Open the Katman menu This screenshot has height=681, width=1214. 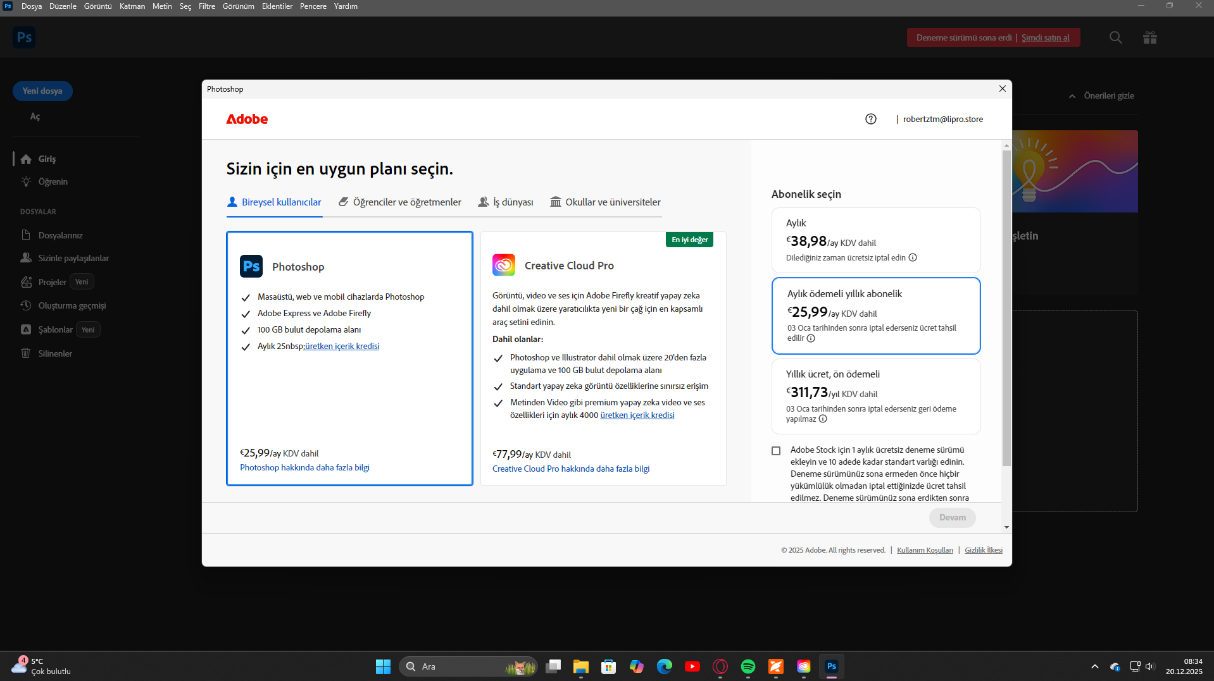[132, 6]
